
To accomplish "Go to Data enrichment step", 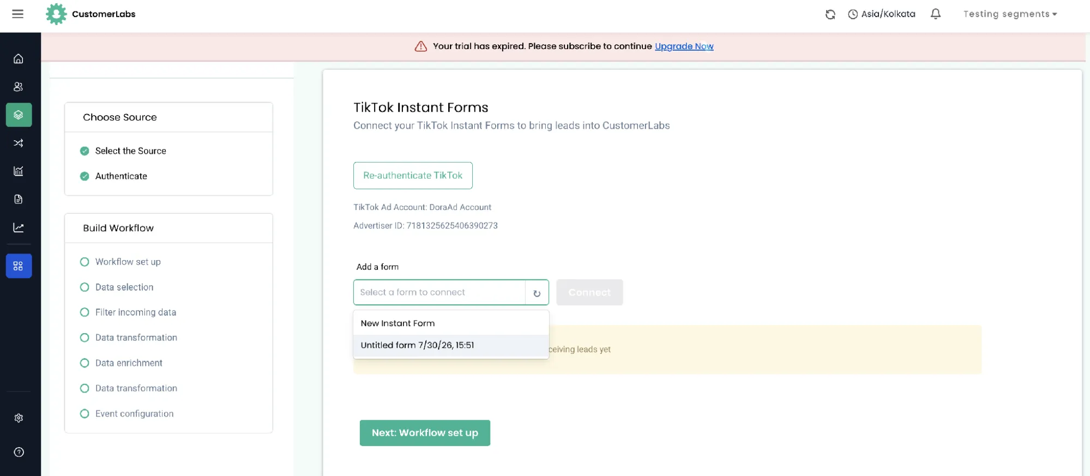I will [121, 363].
